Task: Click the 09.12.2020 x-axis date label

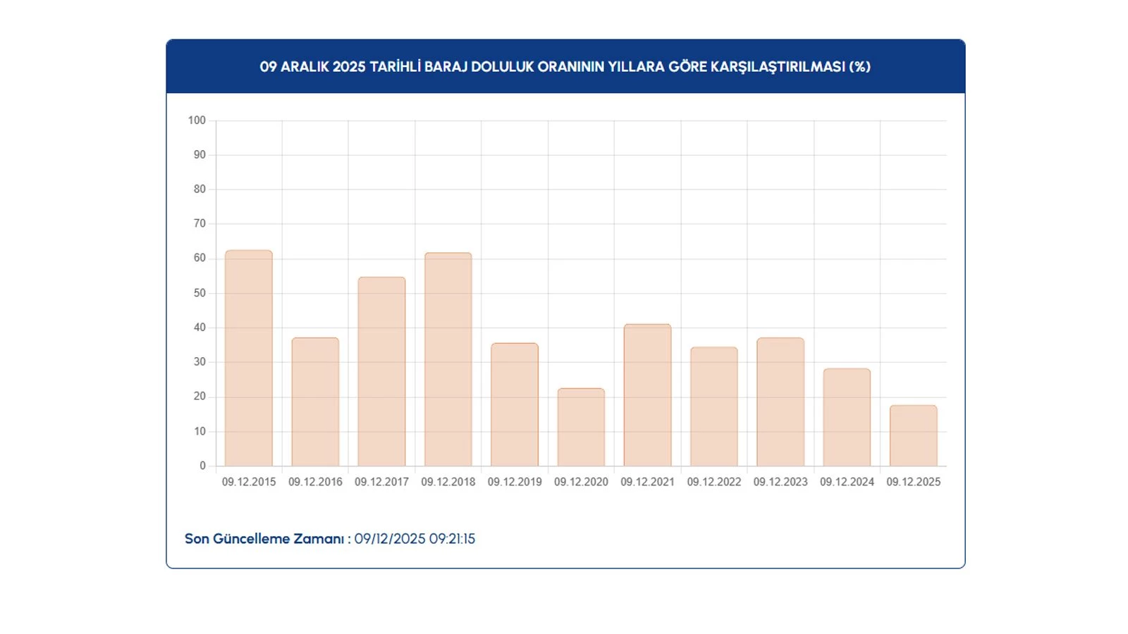Action: coord(581,482)
